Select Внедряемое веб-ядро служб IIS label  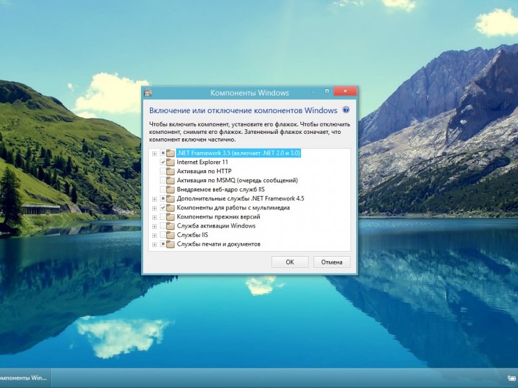click(x=221, y=189)
